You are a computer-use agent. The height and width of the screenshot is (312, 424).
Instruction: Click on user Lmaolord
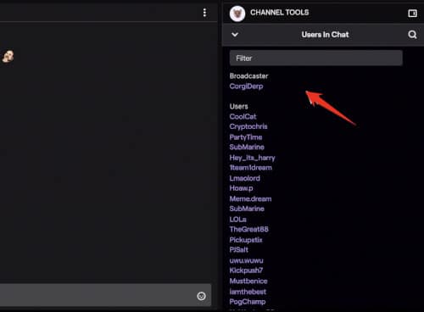click(x=245, y=178)
